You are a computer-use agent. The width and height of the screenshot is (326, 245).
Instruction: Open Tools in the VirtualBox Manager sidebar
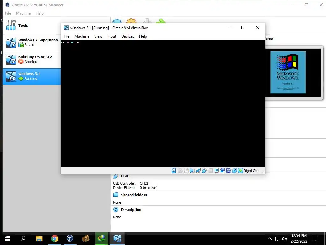point(32,26)
